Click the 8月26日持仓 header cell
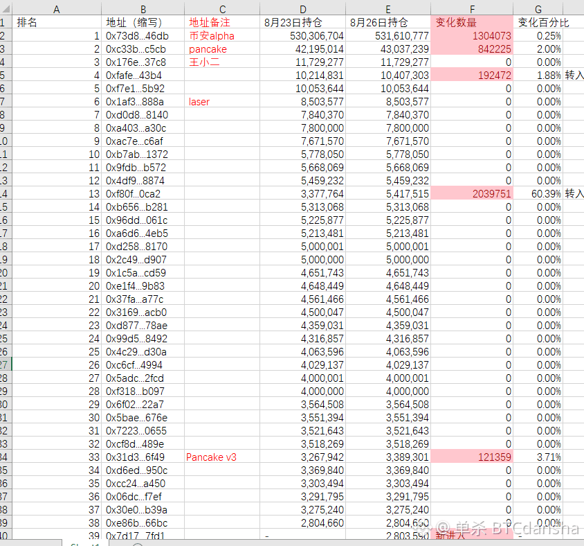Screen dimensions: 584x546 388,22
